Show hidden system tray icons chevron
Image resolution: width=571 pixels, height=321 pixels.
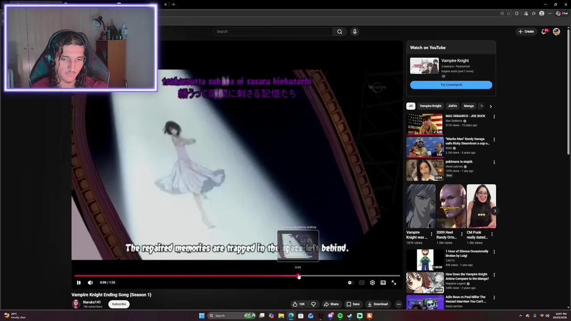[x=520, y=316]
